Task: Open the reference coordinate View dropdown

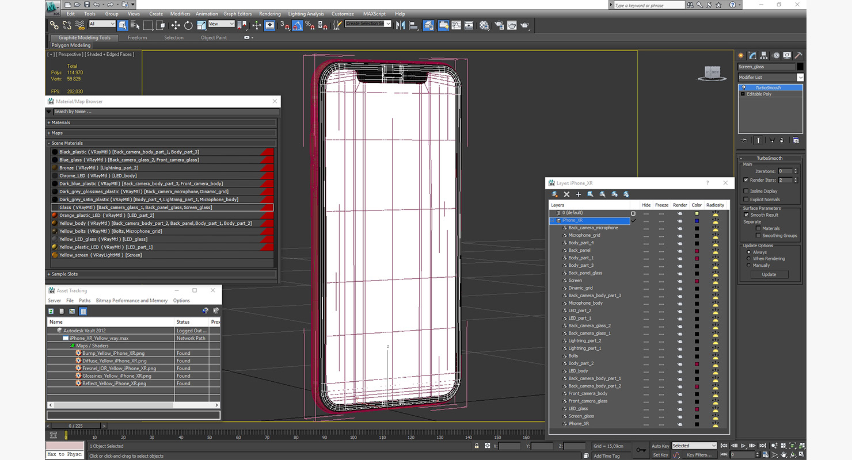Action: (222, 24)
